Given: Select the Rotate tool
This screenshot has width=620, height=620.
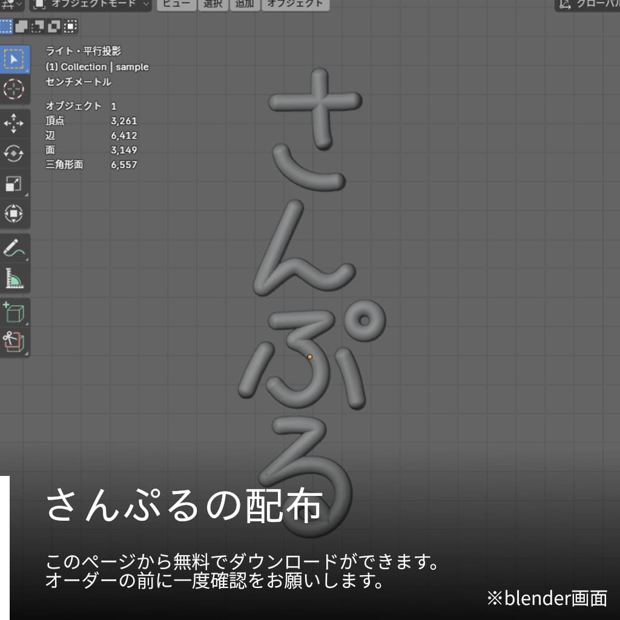Looking at the screenshot, I should point(15,153).
